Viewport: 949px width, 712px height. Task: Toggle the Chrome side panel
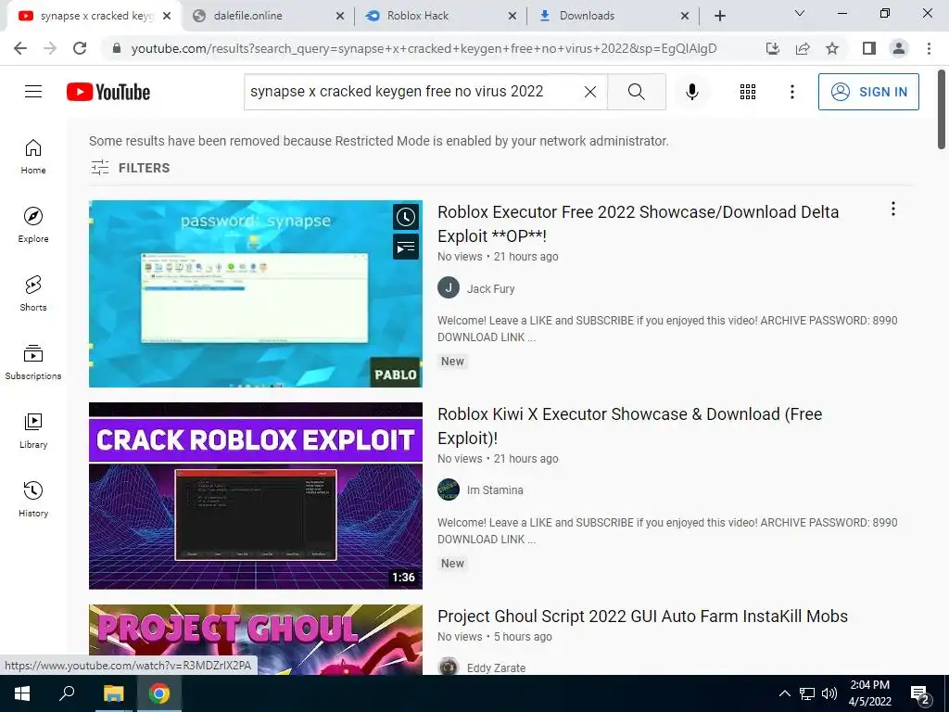pos(869,48)
